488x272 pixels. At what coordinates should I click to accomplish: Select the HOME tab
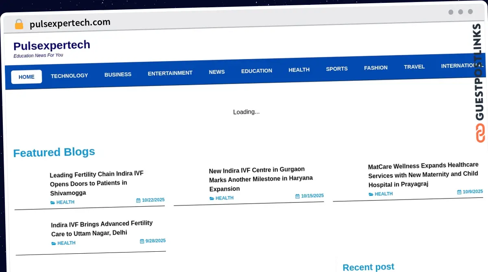(26, 77)
